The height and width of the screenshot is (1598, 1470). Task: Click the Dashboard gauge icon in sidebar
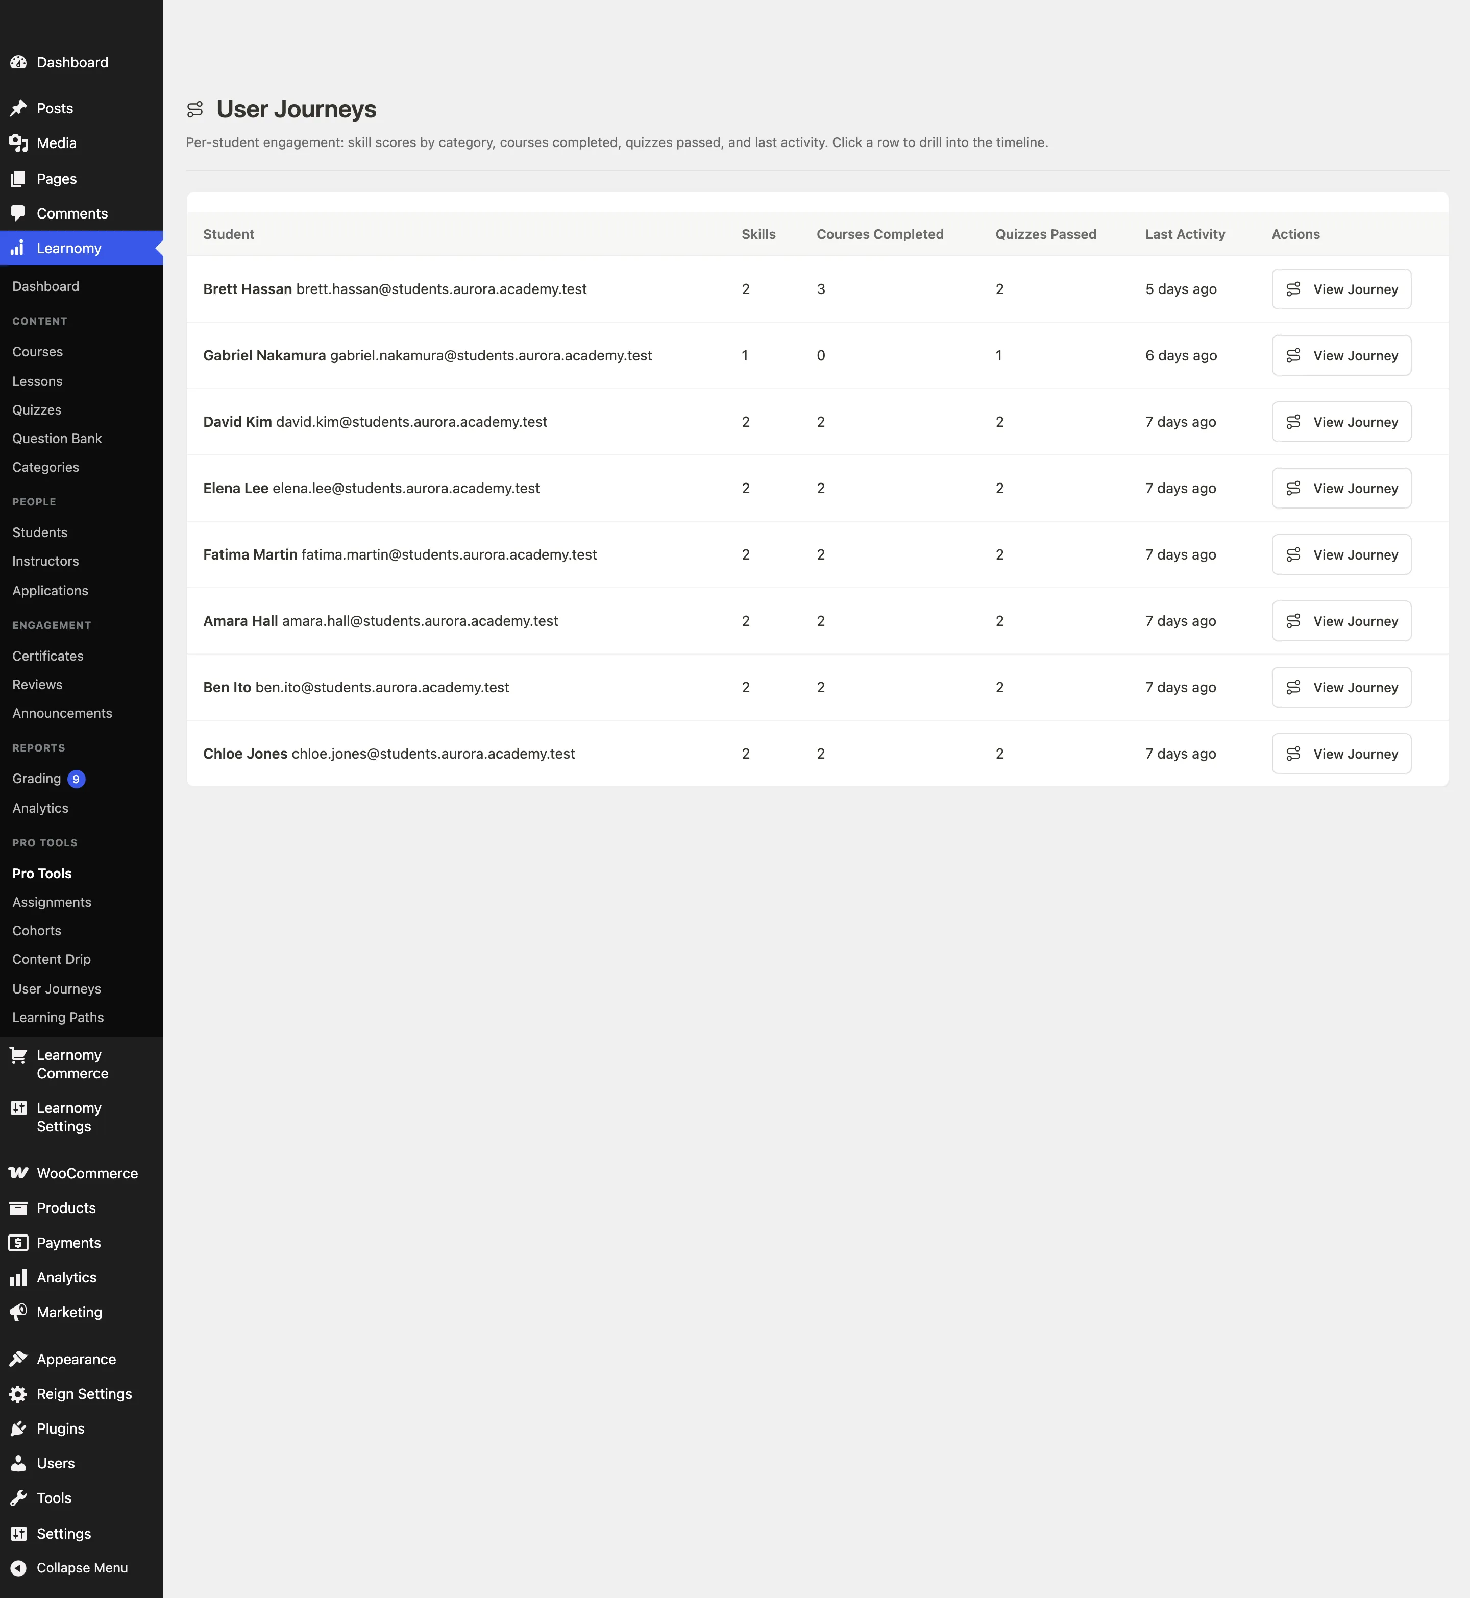tap(18, 62)
